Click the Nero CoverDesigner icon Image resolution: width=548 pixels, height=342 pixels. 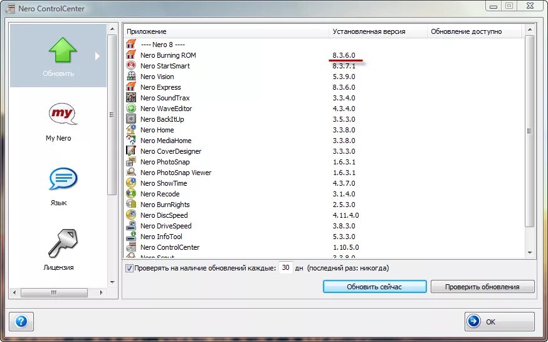131,151
